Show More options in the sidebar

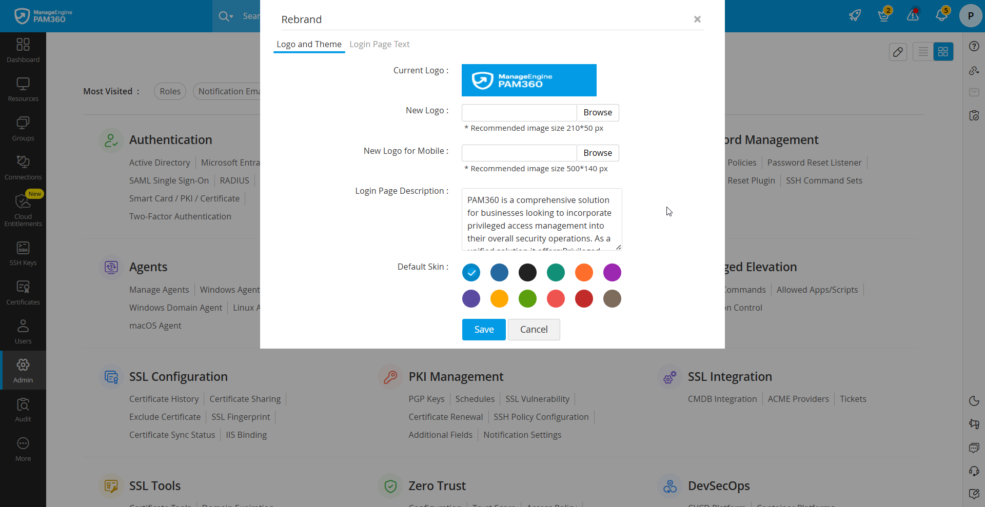(23, 450)
